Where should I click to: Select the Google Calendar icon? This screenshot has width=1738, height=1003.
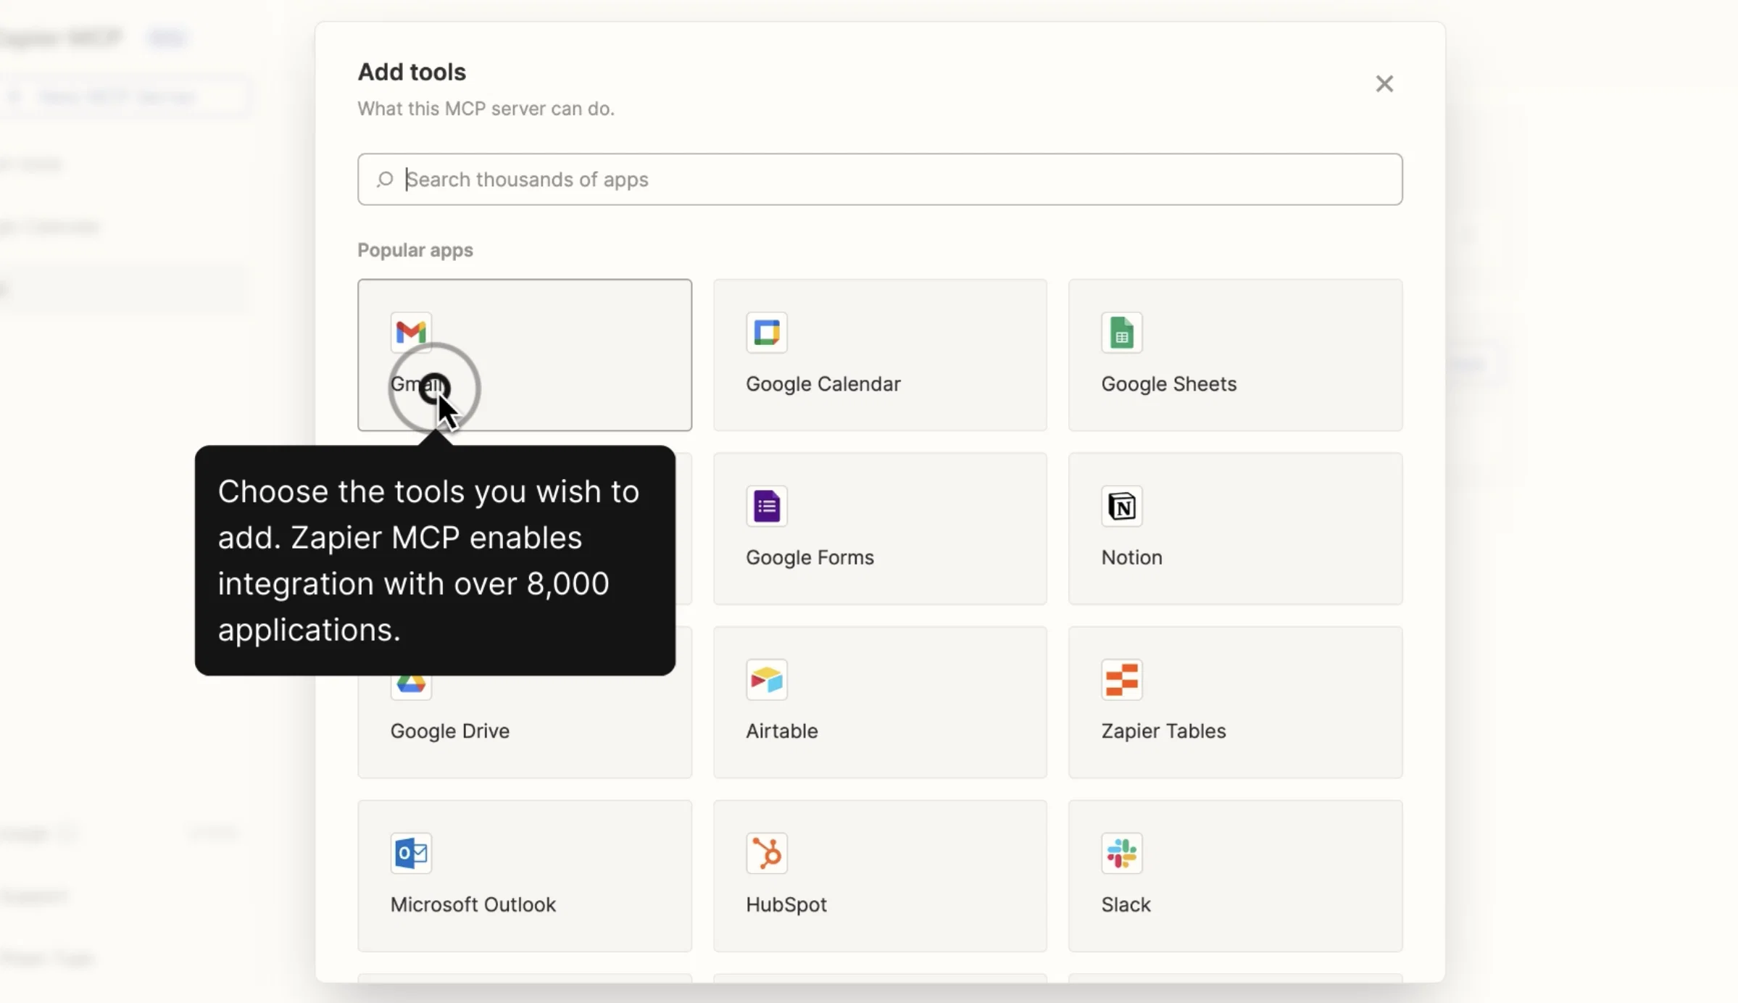766,333
